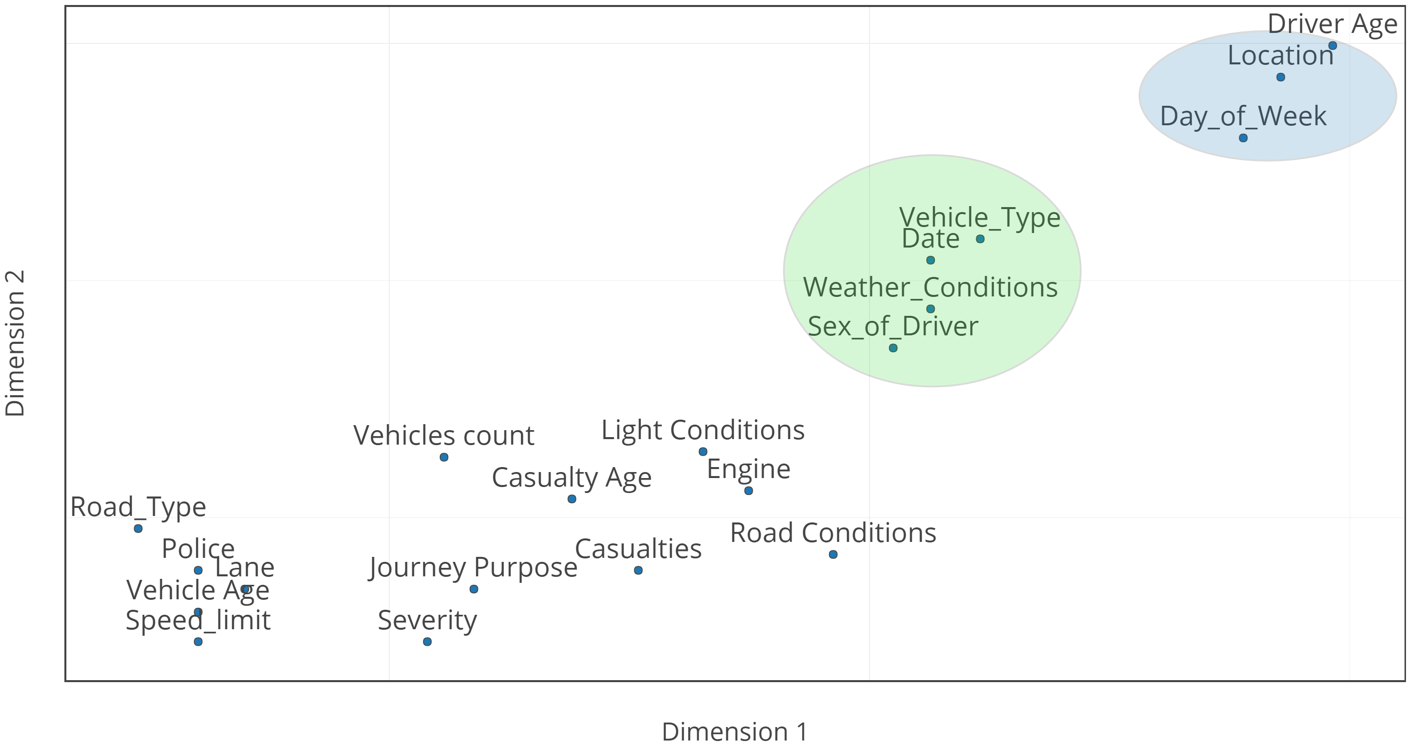Click the Casualty Age data point
1411x748 pixels.
572,499
